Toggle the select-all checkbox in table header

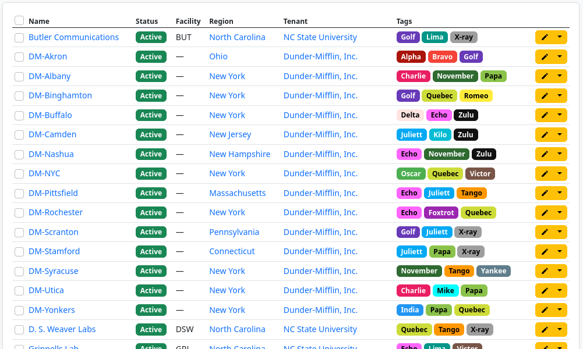[19, 20]
